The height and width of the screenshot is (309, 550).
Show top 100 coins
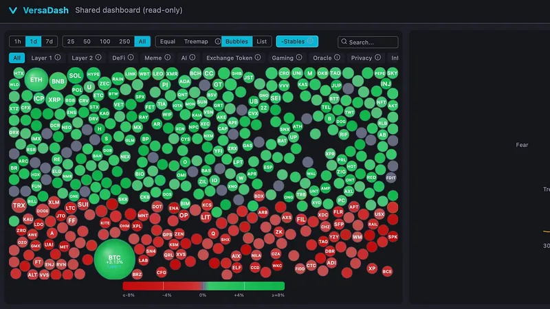[105, 41]
